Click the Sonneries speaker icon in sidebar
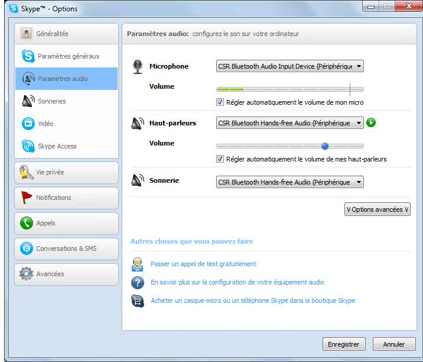Viewport: 423px width, 362px height. tap(28, 101)
